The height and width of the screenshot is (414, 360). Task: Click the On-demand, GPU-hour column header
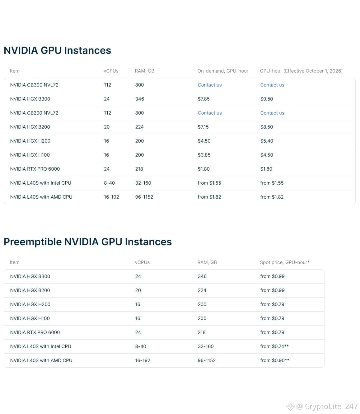pos(223,71)
